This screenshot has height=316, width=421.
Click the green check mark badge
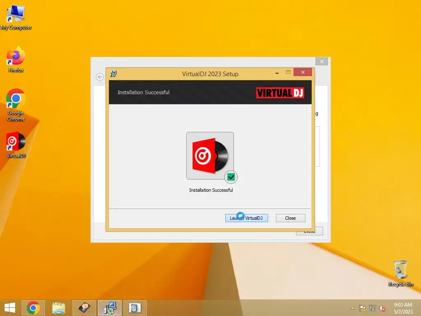click(x=231, y=177)
